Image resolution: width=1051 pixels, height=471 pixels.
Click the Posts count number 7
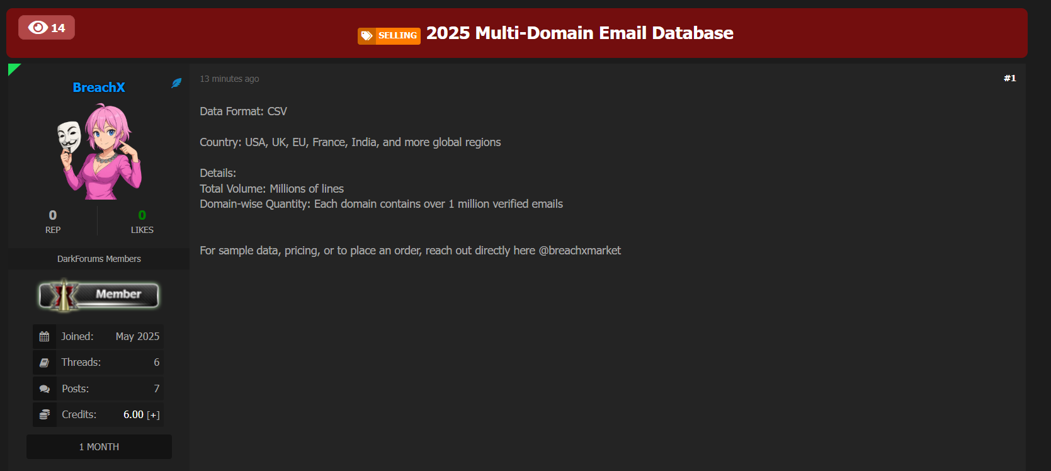[156, 389]
